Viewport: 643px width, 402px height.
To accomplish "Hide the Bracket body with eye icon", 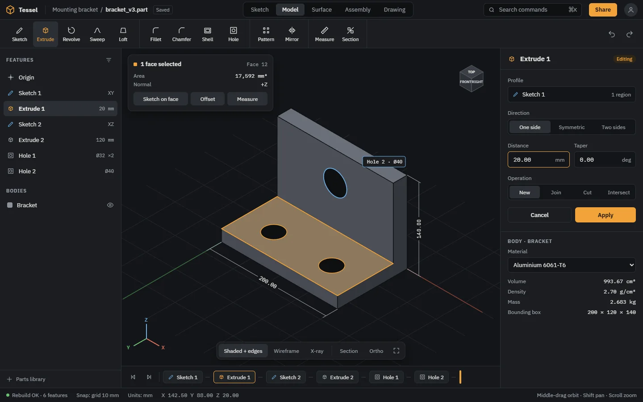I will point(110,205).
